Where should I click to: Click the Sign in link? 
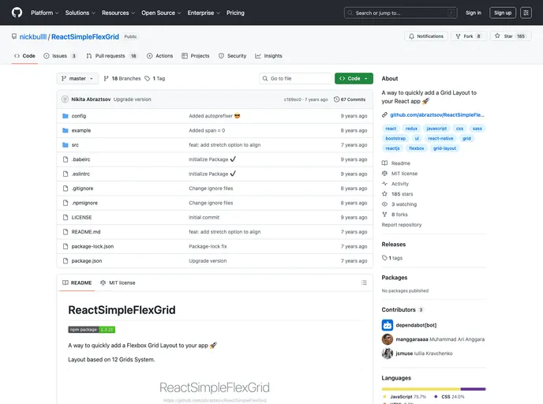point(473,13)
